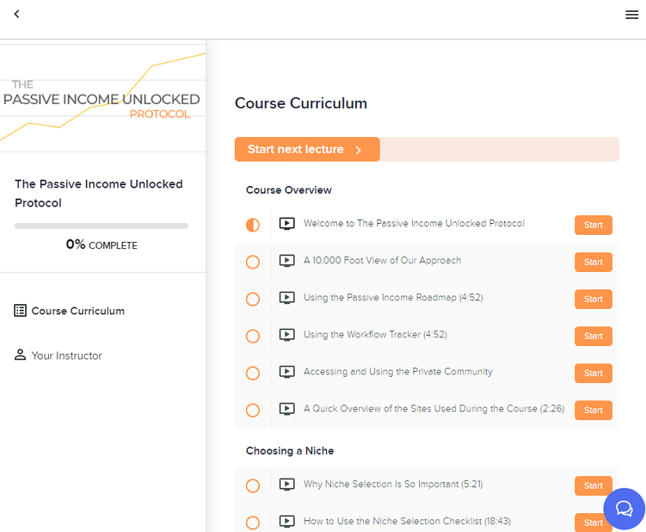646x532 pixels.
Task: Open How to Use the Niche Selection Checklist
Action: click(x=407, y=521)
